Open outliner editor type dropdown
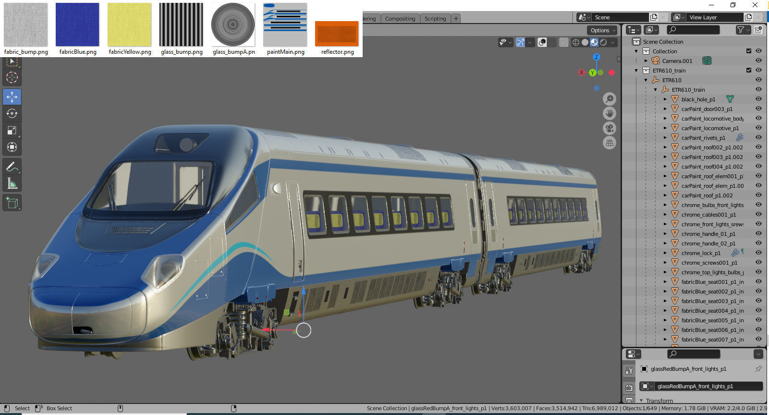769x415 pixels. point(634,30)
